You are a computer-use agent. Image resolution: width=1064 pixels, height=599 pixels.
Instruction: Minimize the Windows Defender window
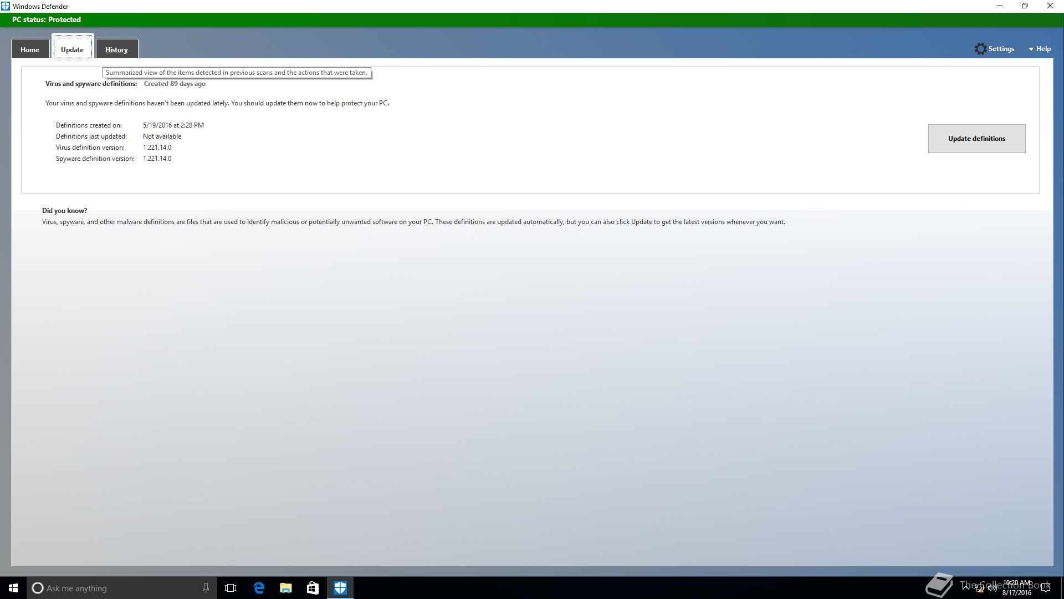pos(1000,6)
